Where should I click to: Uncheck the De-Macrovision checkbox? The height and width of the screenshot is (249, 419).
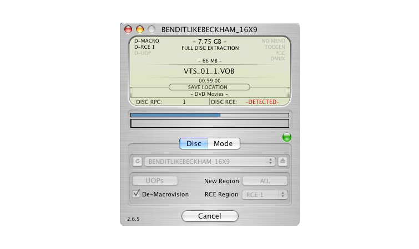[137, 194]
